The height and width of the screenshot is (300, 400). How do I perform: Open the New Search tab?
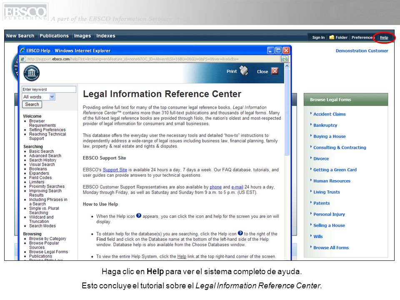(x=20, y=36)
